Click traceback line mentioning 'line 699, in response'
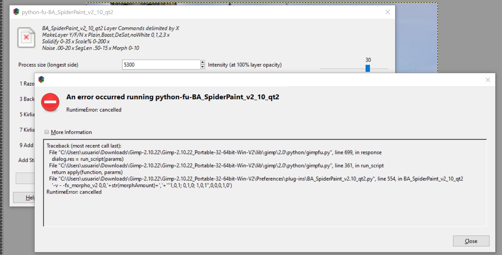The width and height of the screenshot is (502, 255). [215, 153]
